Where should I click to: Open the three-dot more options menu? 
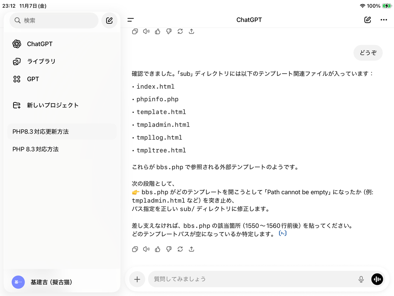(x=384, y=20)
